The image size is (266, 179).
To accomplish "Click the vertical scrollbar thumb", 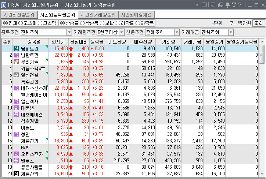I will tap(262, 54).
